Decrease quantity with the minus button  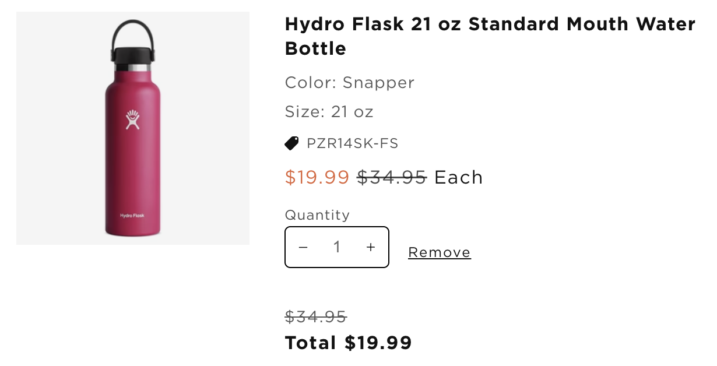coord(303,247)
